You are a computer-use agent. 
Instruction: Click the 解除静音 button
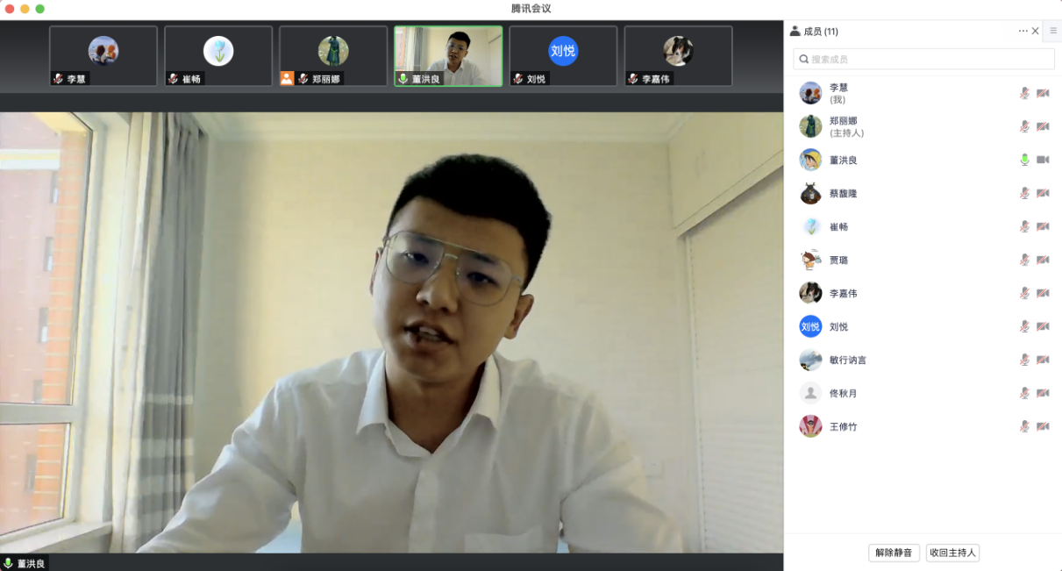(894, 553)
